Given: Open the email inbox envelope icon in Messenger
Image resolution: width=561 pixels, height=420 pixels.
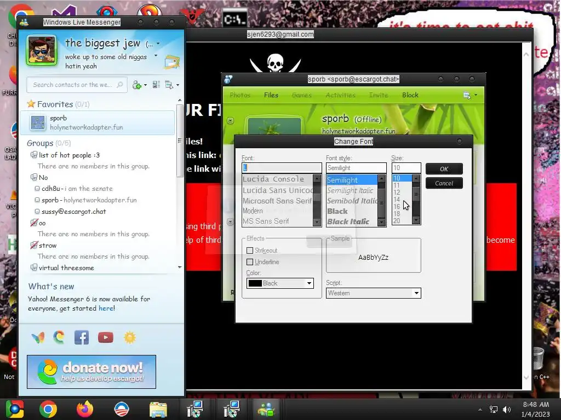Looking at the screenshot, I should pos(171,62).
